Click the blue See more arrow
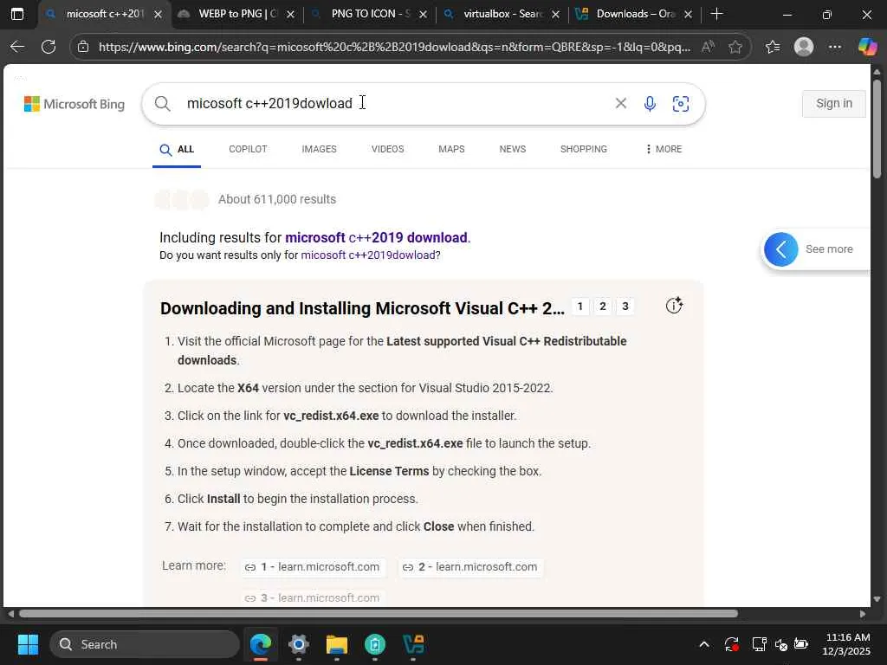887x665 pixels. pos(780,249)
